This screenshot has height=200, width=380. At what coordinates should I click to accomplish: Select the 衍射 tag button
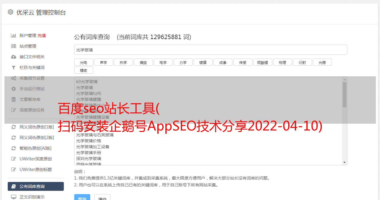click(x=302, y=62)
